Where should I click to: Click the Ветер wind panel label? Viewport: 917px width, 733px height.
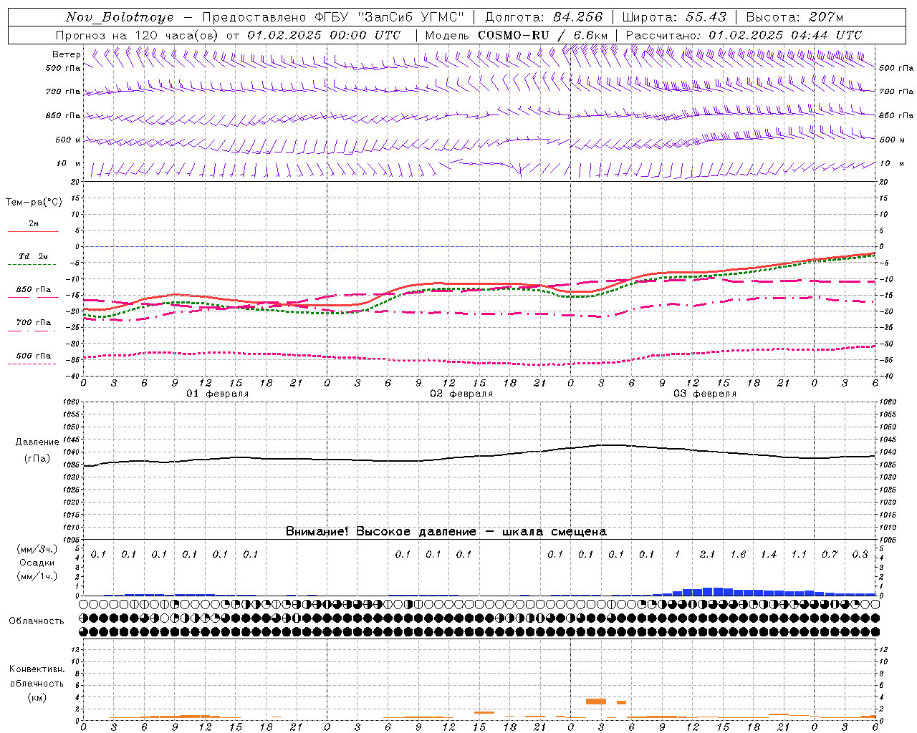coord(67,54)
